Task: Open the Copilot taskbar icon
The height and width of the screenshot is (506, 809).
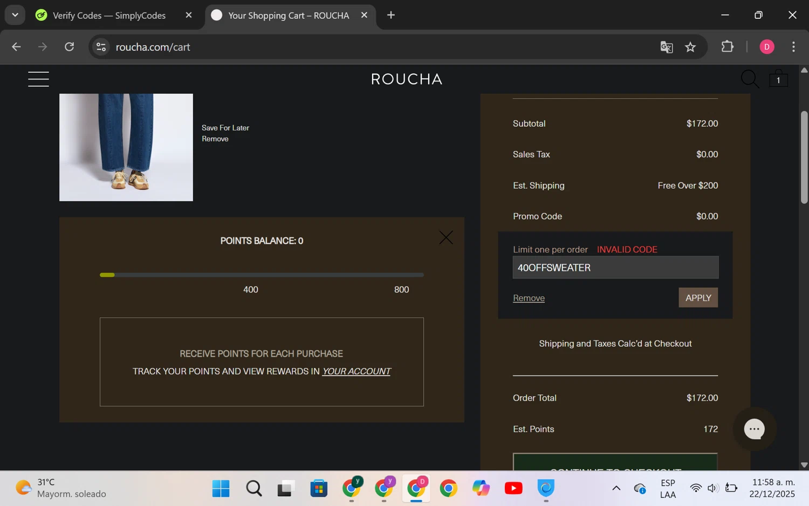Action: [x=481, y=489]
